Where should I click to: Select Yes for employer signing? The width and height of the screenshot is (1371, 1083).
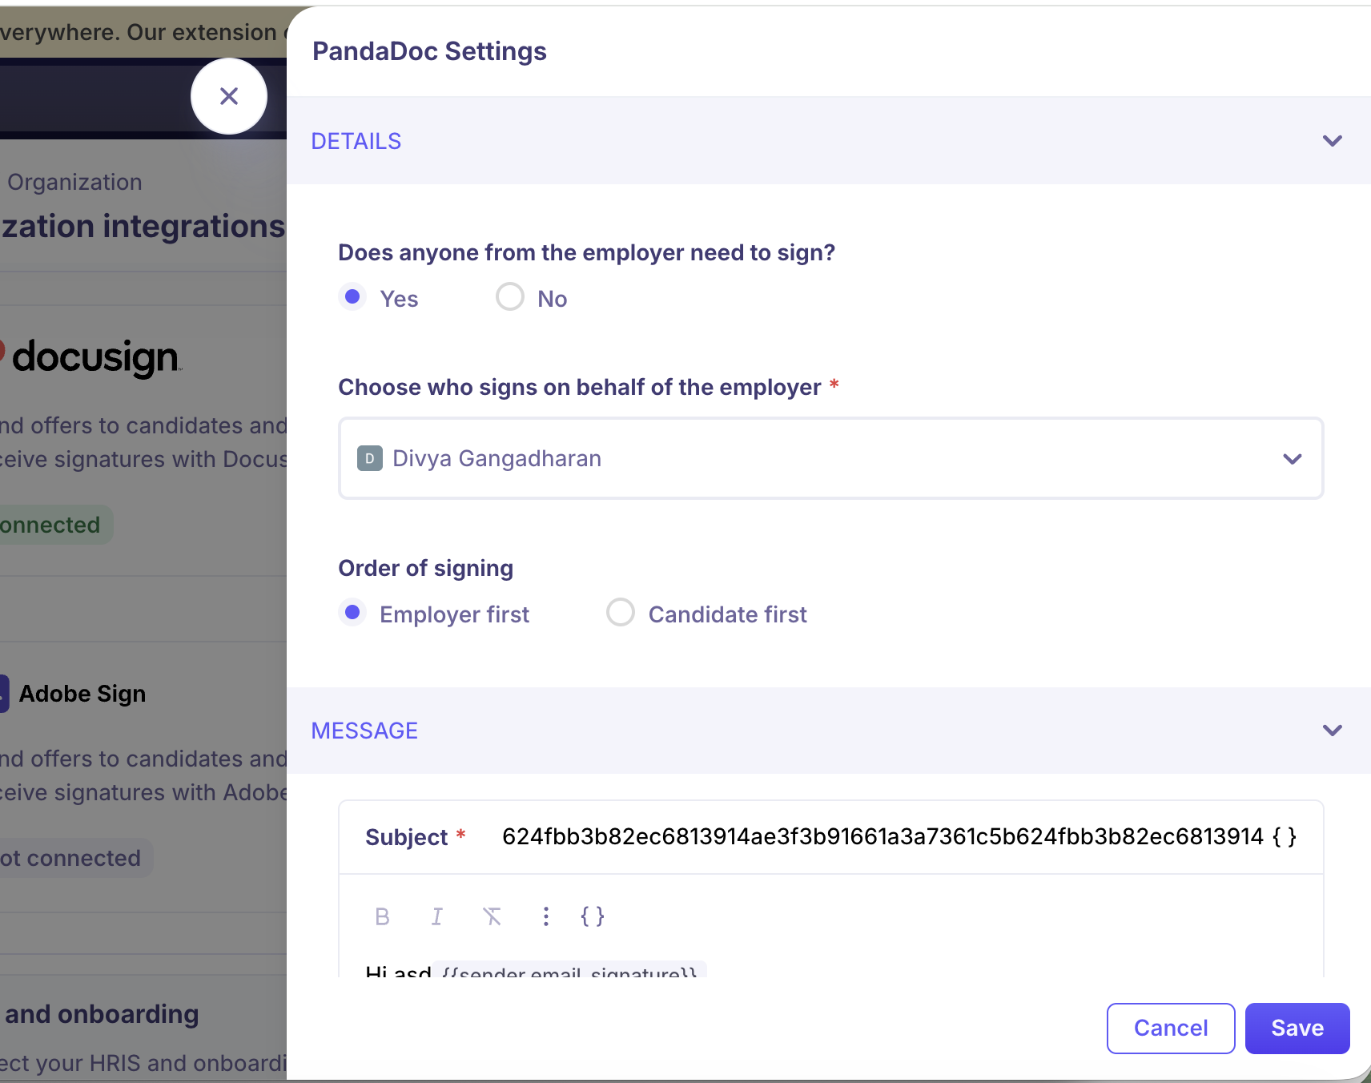pyautogui.click(x=352, y=297)
